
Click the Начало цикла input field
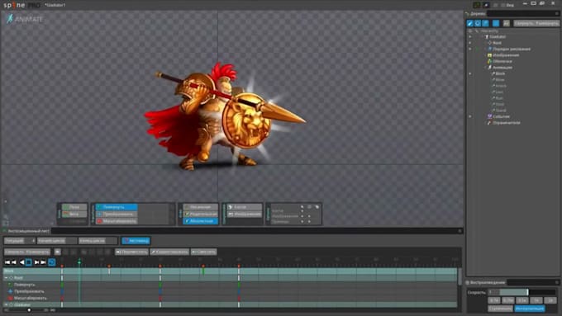click(x=57, y=241)
